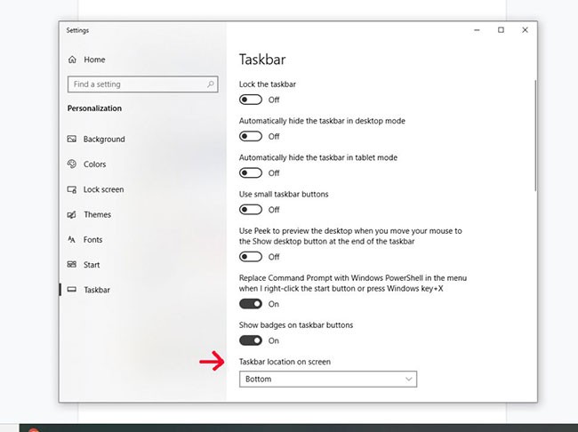Maximize the Settings window

[x=501, y=30]
